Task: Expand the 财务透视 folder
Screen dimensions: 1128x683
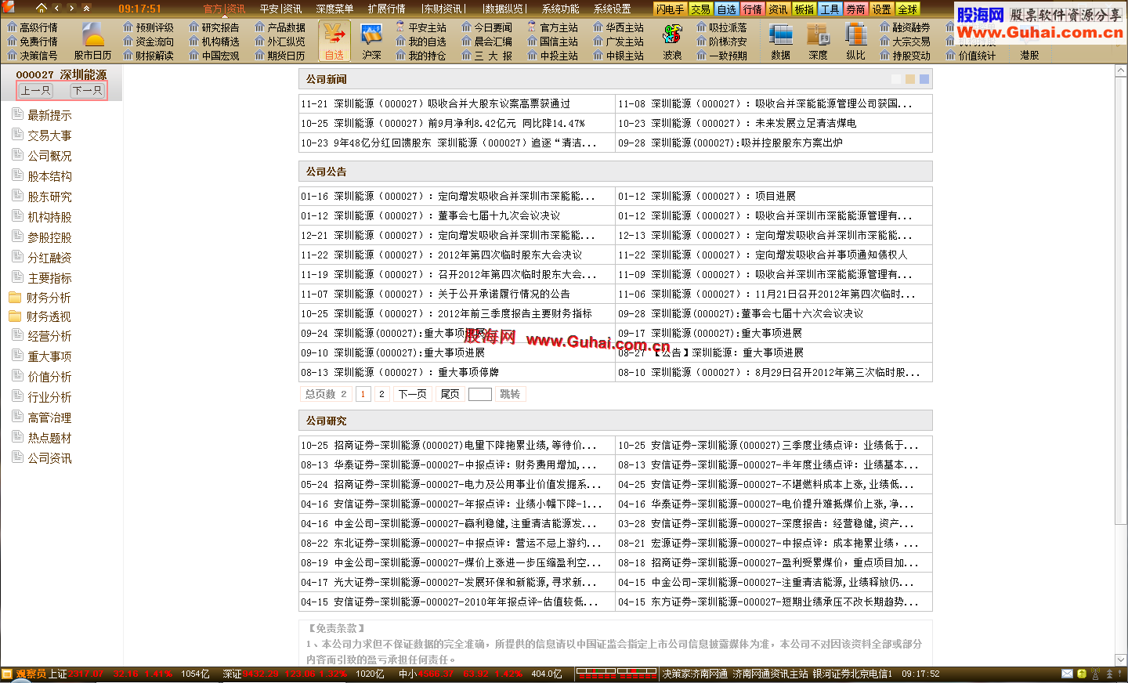Action: pos(40,316)
